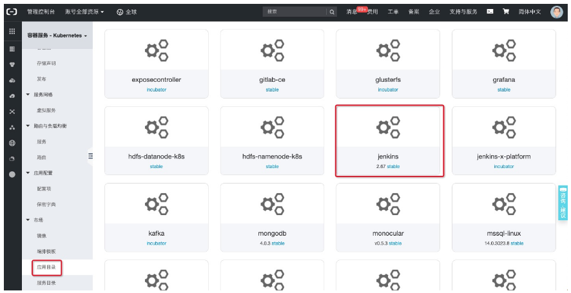Click the gear icon on jenkins-x-platform card

click(x=504, y=127)
